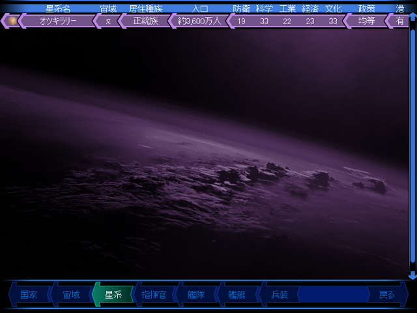Screen dimensions: 417x313
Task: Sort by 文化 column header
Action: (333, 8)
